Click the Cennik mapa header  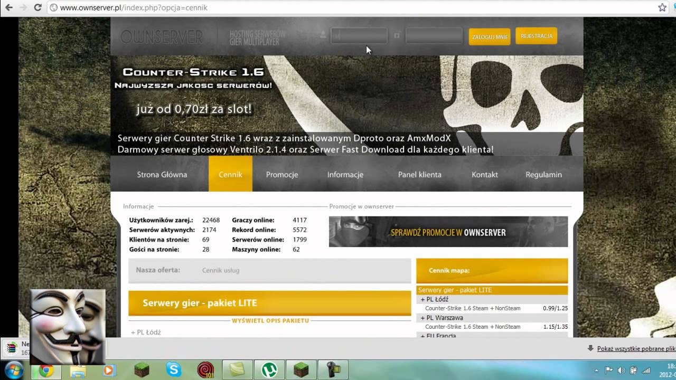[x=492, y=270]
